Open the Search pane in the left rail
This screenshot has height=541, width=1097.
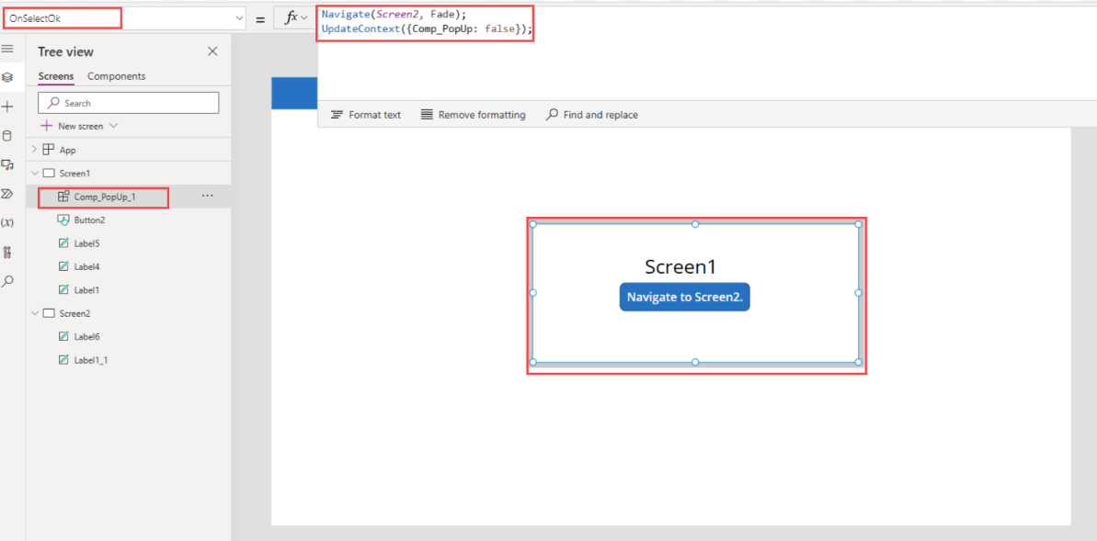coord(9,281)
